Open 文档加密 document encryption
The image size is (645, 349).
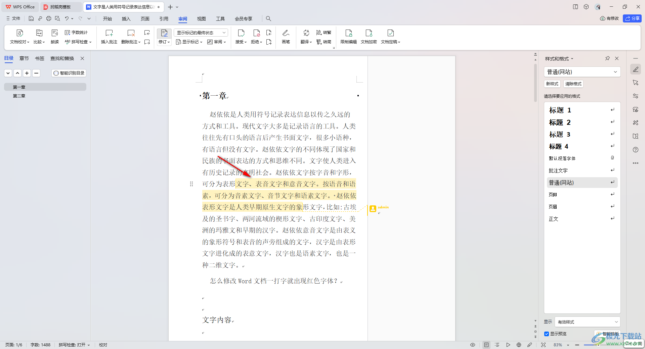pos(369,37)
